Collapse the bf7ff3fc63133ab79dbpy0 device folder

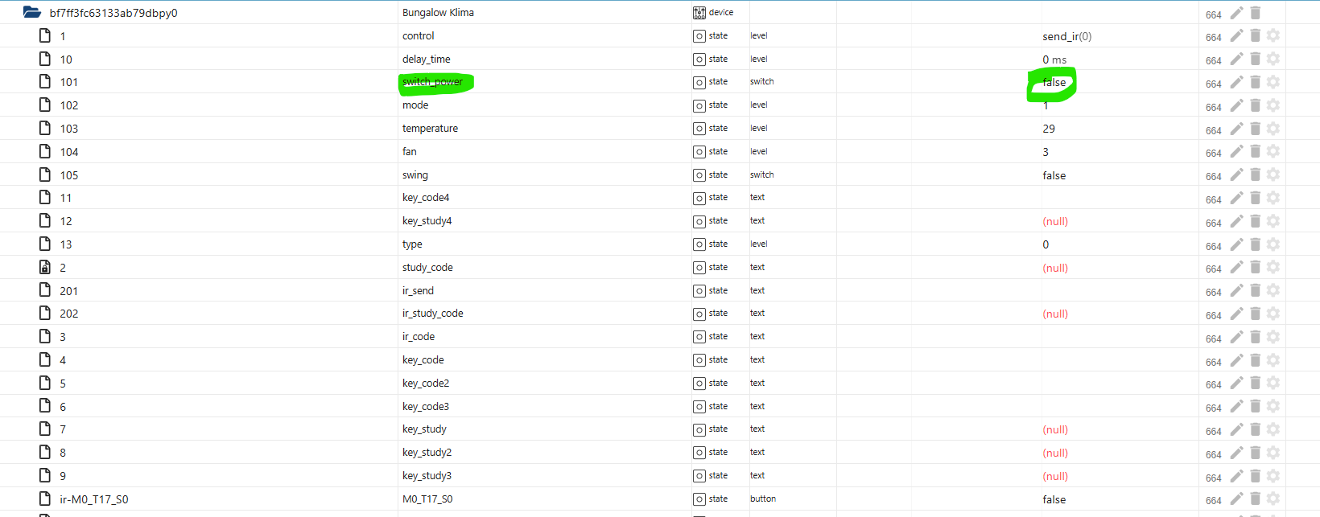(x=32, y=12)
